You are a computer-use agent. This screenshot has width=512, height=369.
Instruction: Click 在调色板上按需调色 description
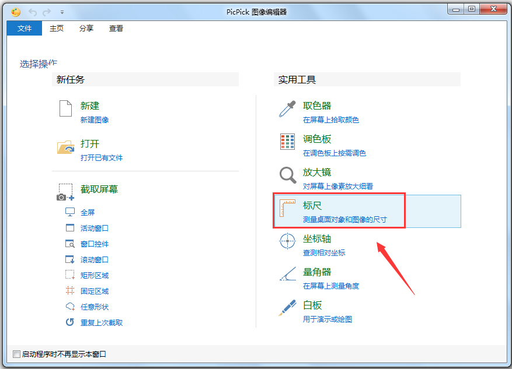[335, 153]
